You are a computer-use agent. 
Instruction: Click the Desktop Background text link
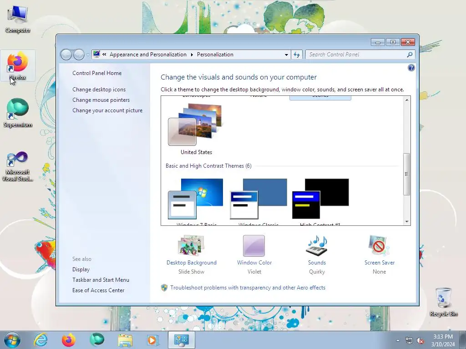pyautogui.click(x=192, y=262)
